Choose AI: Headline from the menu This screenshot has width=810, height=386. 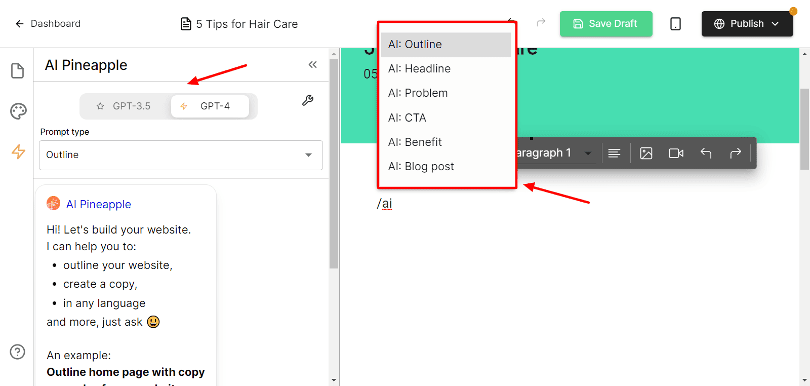pos(419,69)
